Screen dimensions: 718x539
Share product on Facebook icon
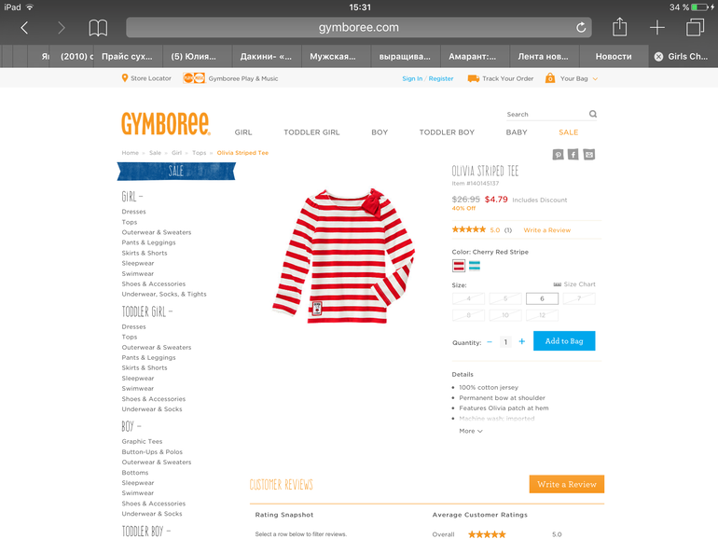573,155
